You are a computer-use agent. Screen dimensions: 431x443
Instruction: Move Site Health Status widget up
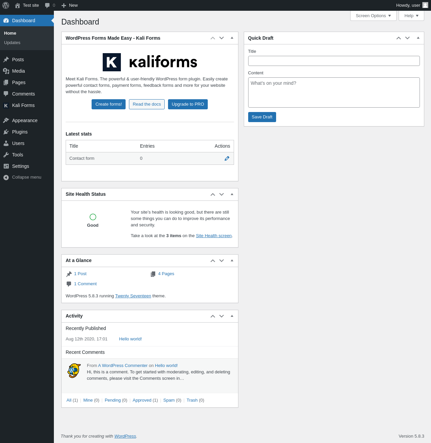[x=213, y=194]
